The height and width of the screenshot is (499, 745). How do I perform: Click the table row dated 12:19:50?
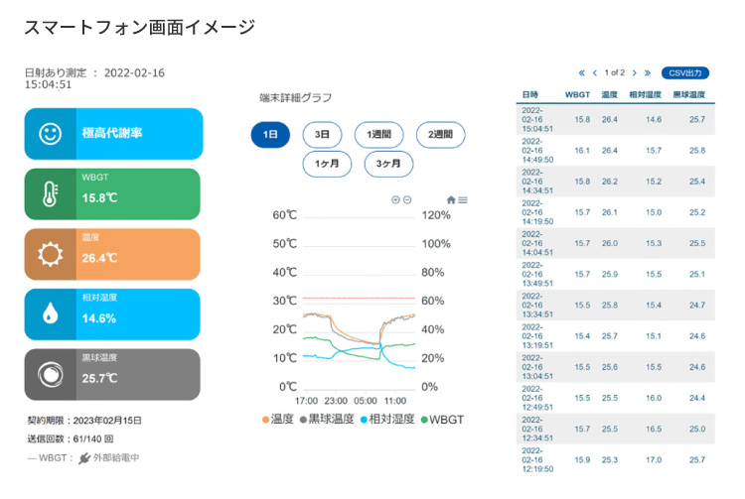pyautogui.click(x=616, y=459)
